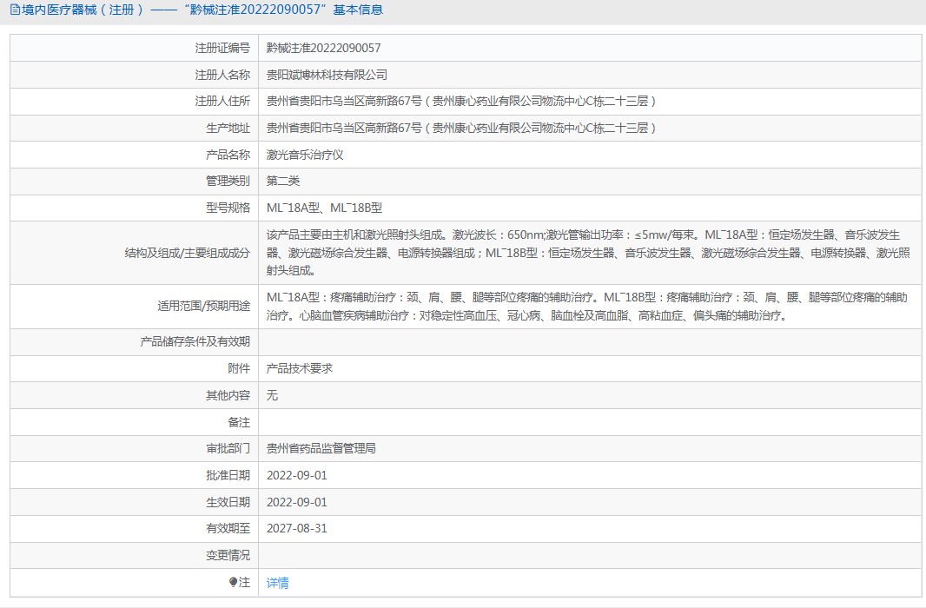Select the registration number 黔械注准20222090057 value
This screenshot has height=608, width=926.
(323, 49)
